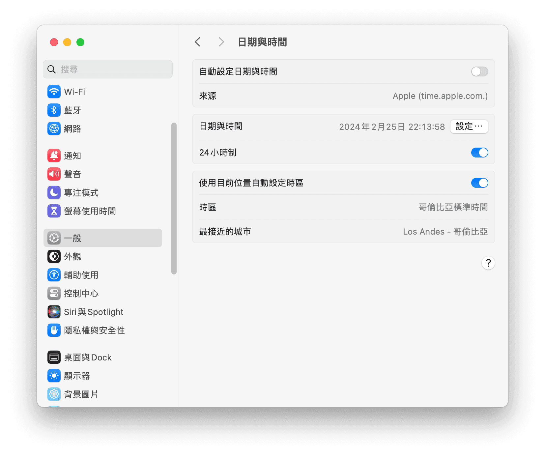This screenshot has width=545, height=456.
Task: Click the 最接近的城市 row label
Action: (x=225, y=232)
